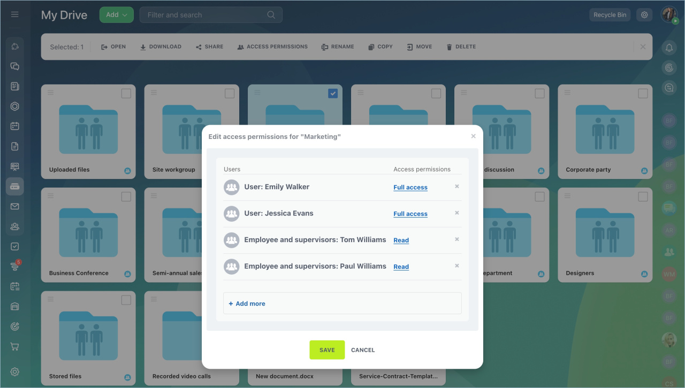Open Mail icon in left sidebar
685x388 pixels.
[15, 206]
